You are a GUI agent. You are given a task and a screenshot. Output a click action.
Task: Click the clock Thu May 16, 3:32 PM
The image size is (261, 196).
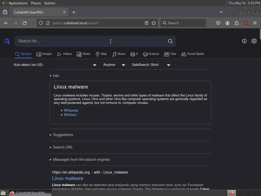(x=244, y=3)
